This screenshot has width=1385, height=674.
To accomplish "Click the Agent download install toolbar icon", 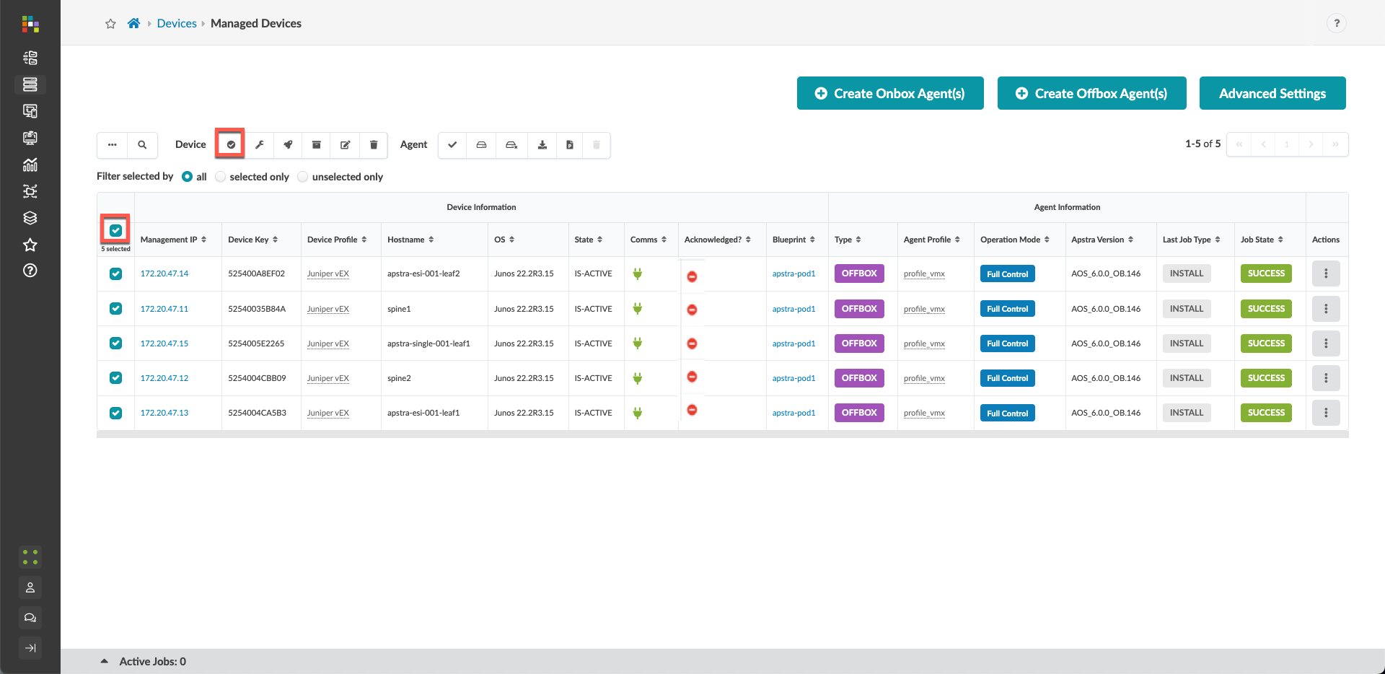I will [x=542, y=145].
